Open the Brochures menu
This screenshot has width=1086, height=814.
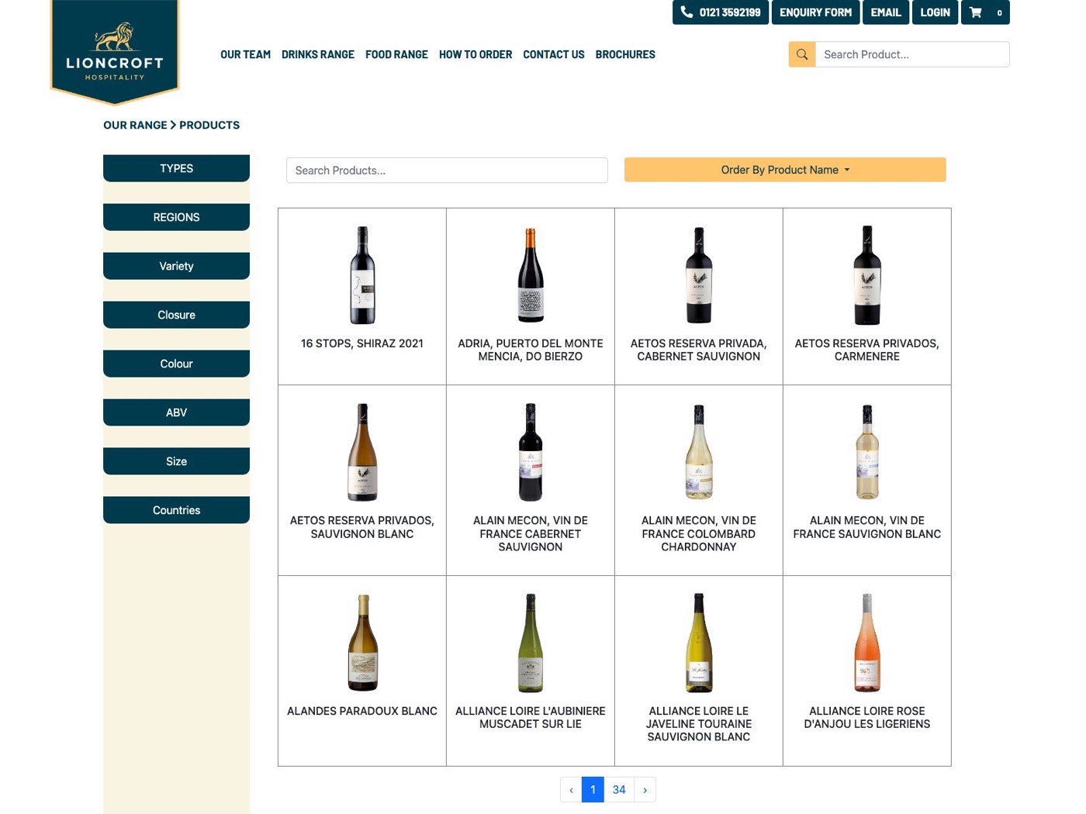[x=625, y=54]
